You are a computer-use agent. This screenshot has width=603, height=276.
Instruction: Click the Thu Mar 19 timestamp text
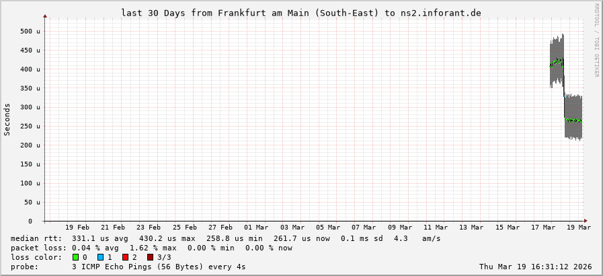click(535, 267)
